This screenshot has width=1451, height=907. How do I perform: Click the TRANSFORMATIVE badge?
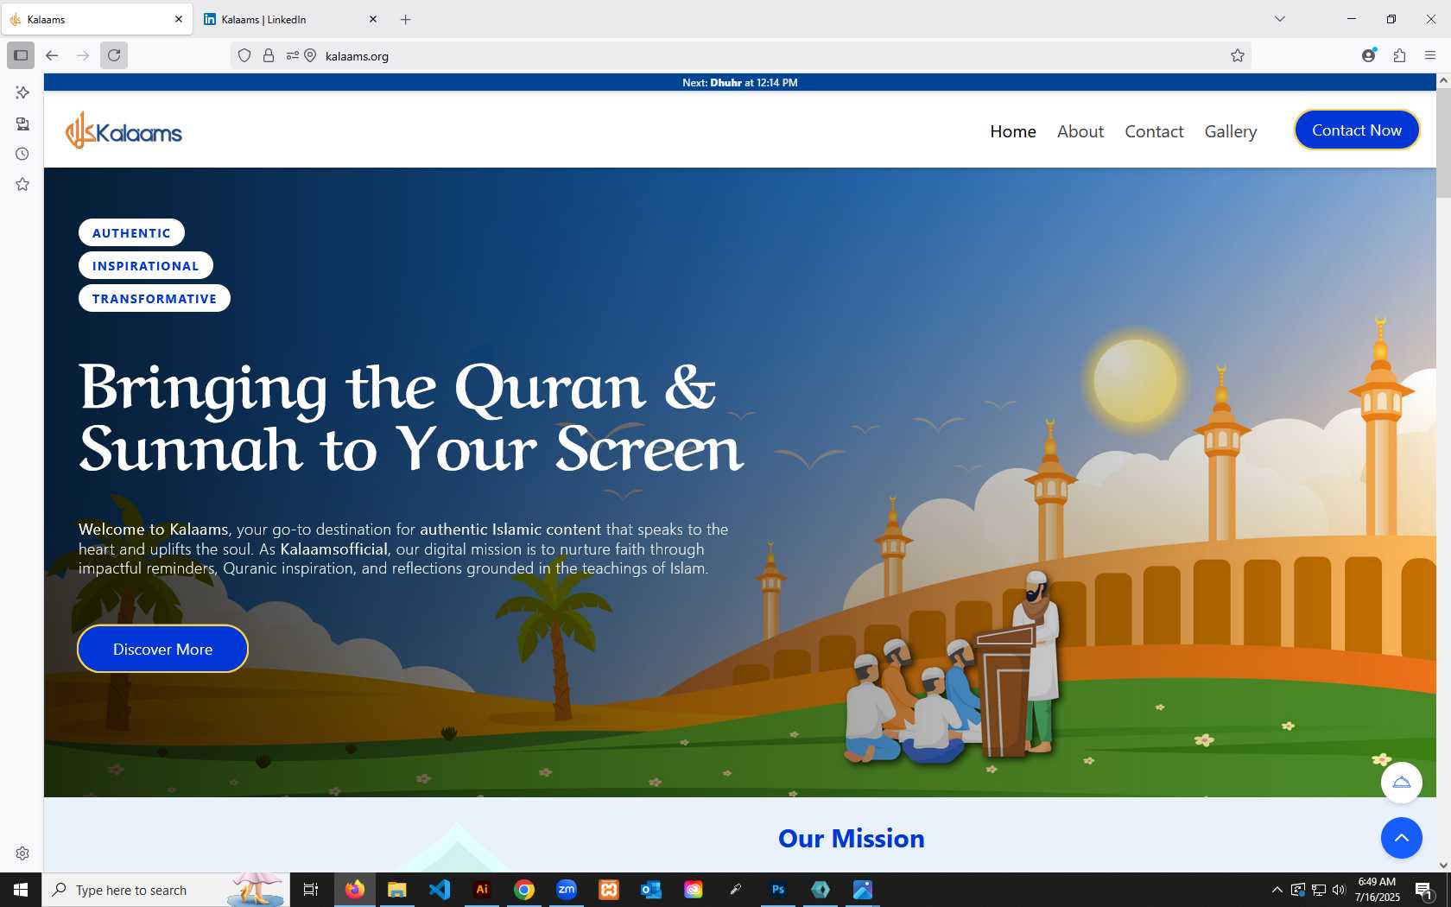pyautogui.click(x=154, y=299)
